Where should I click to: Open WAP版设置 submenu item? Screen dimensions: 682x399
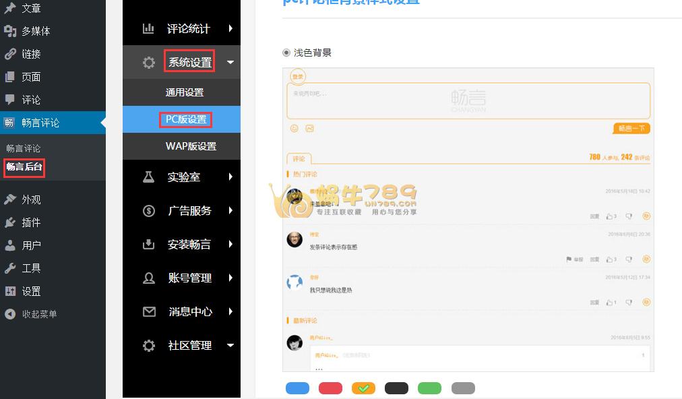191,146
